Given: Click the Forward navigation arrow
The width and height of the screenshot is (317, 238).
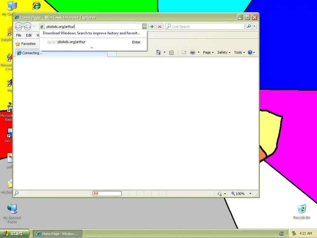Looking at the screenshot, I should click(x=27, y=26).
